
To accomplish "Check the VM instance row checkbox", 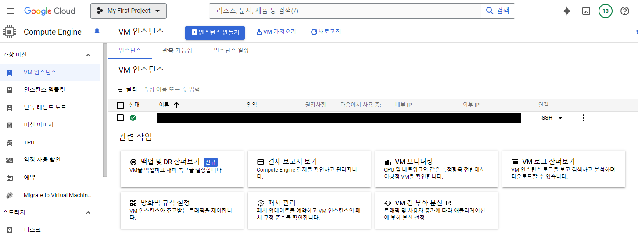I will [x=120, y=118].
